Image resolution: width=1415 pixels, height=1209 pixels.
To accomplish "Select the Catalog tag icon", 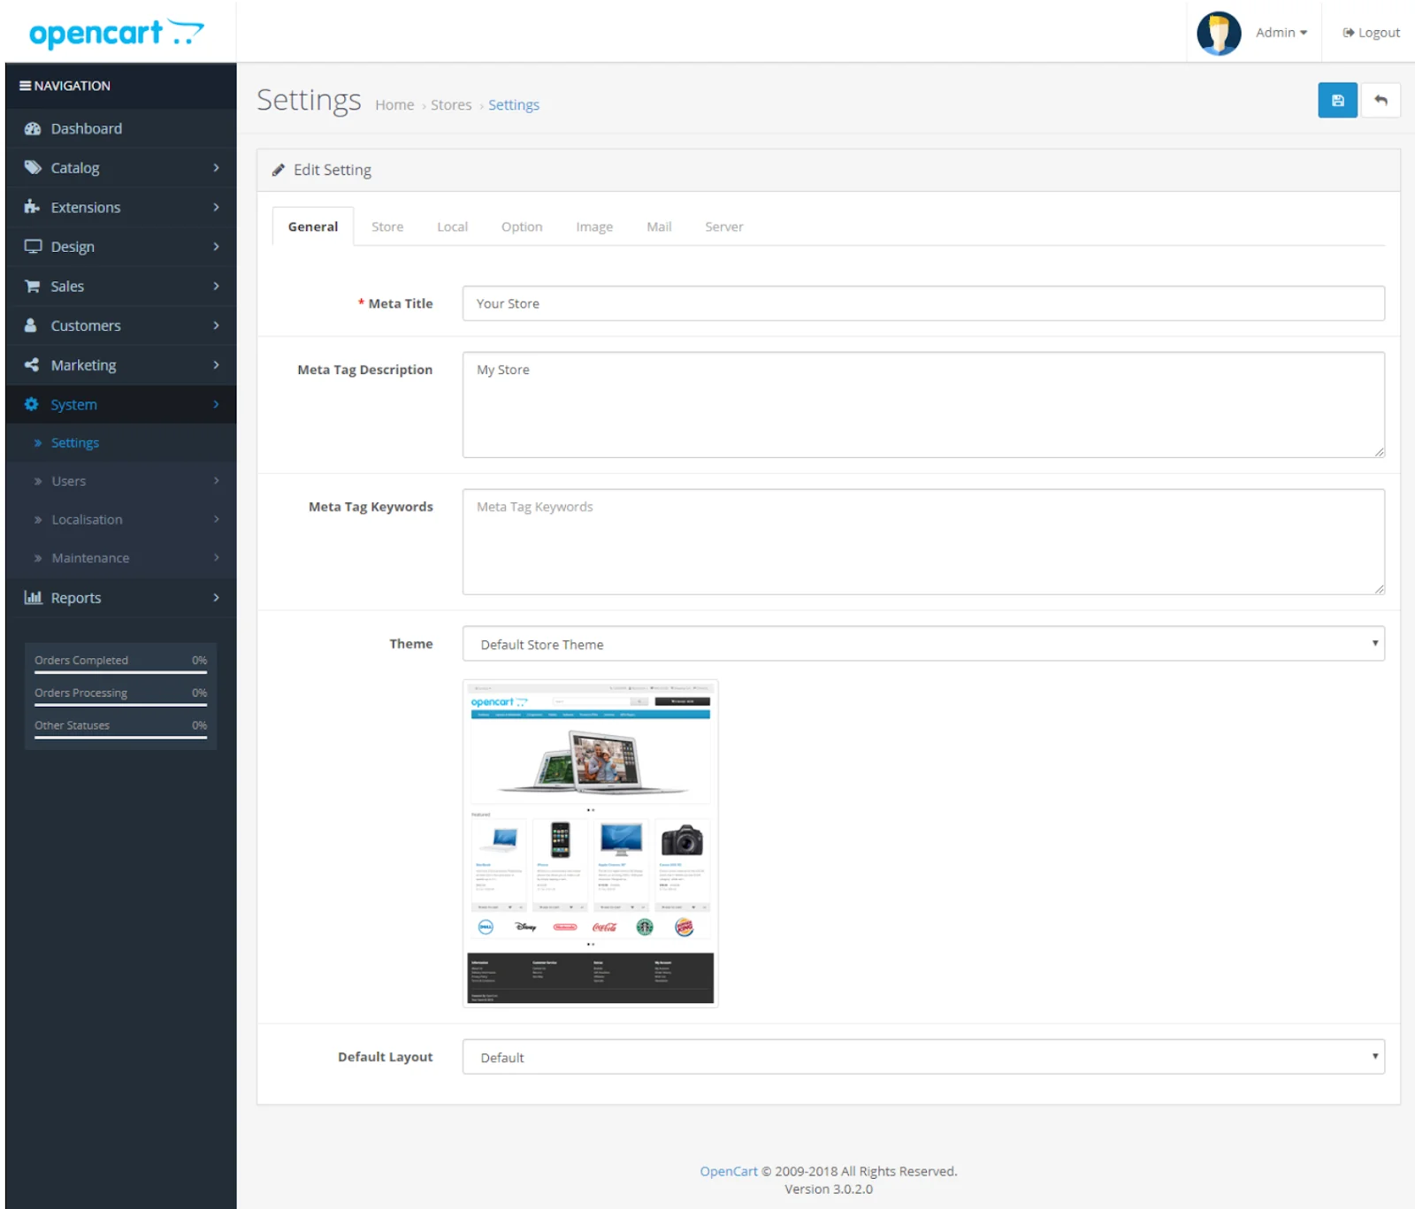I will click(32, 167).
